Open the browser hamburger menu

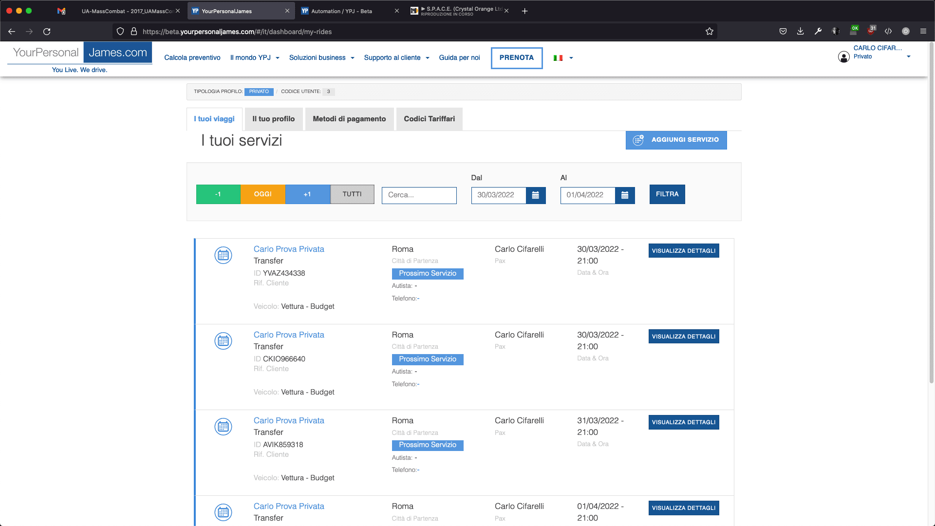923,32
